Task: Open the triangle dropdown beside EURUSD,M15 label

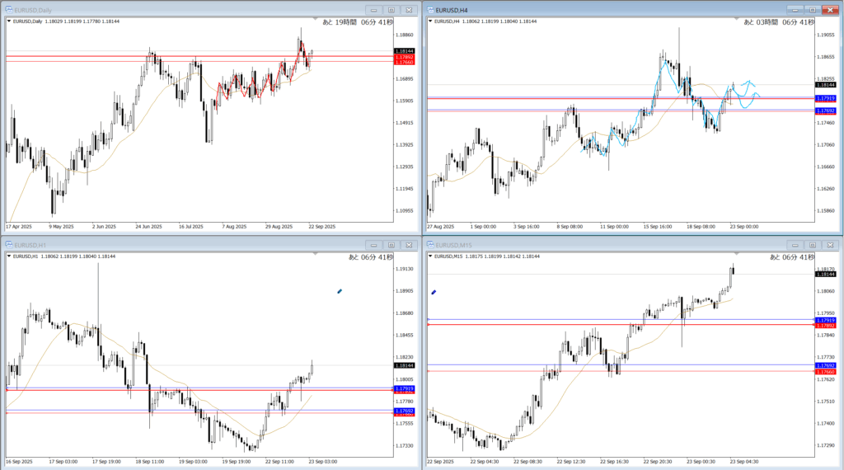Action: pyautogui.click(x=430, y=257)
